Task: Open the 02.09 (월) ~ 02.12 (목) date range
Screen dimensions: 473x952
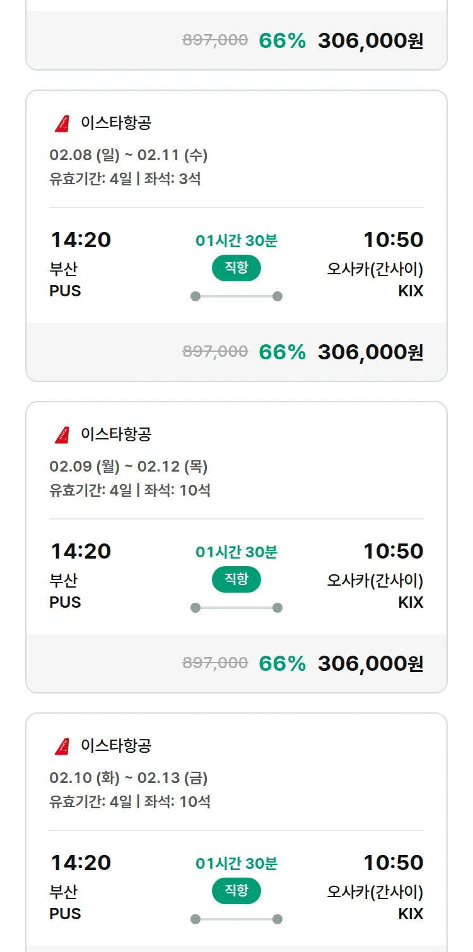Action: pyautogui.click(x=129, y=467)
